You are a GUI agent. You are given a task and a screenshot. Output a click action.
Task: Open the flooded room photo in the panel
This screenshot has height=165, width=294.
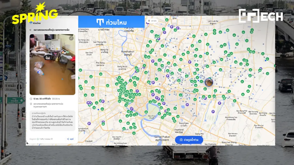point(53,65)
